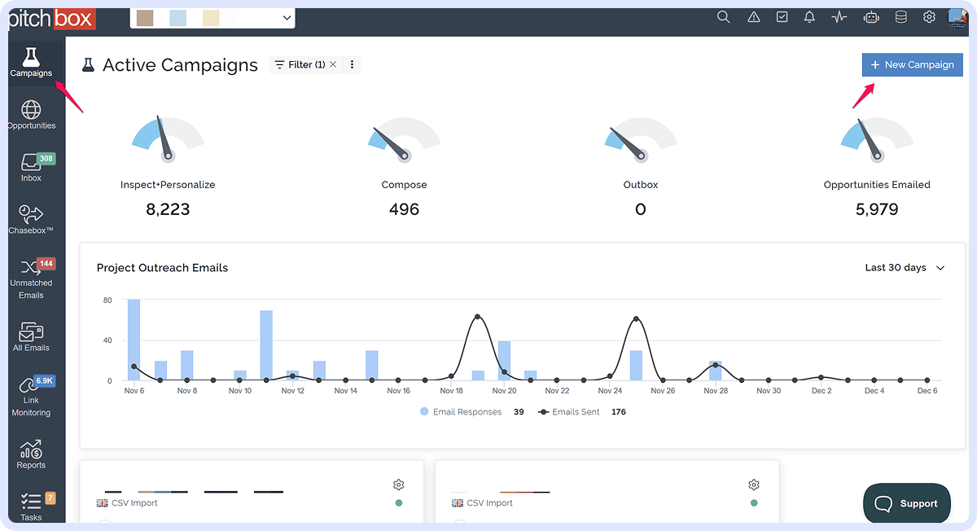Open the warning alerts triangle icon
Screen dimensions: 977x531
click(x=753, y=17)
